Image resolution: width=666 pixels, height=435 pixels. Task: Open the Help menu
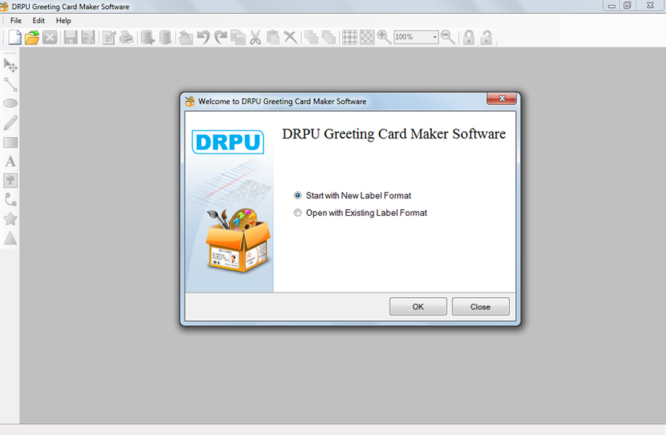(64, 21)
